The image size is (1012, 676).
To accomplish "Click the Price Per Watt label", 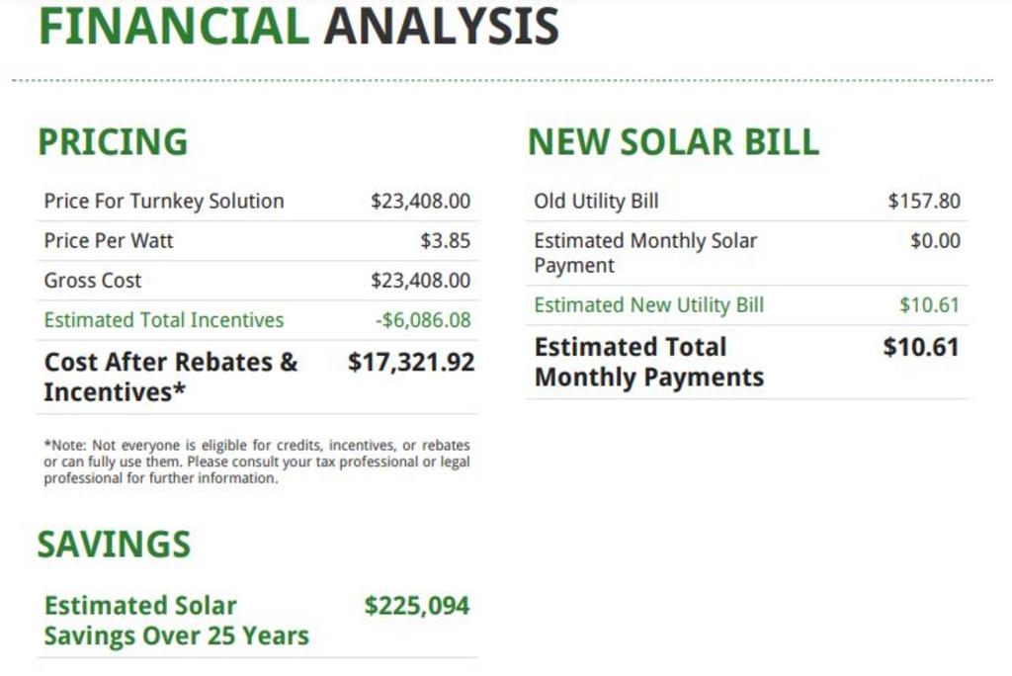I will (109, 241).
